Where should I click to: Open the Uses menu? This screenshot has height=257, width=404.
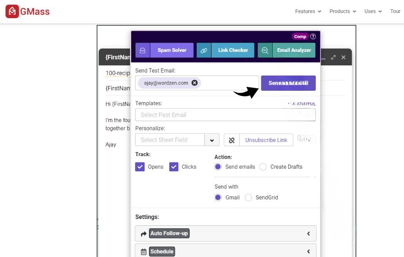(373, 11)
